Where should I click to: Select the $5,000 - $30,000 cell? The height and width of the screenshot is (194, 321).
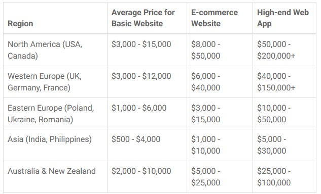pos(284,145)
